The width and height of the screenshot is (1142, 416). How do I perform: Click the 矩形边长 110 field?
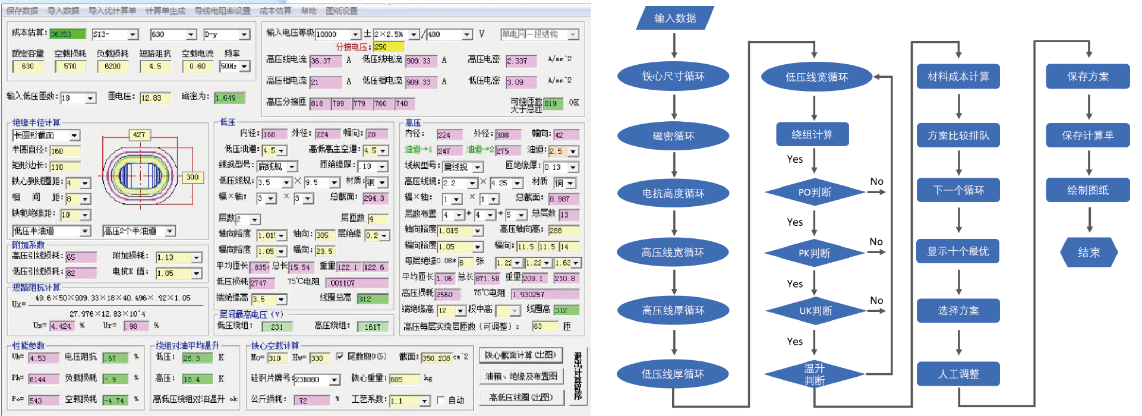(x=65, y=167)
